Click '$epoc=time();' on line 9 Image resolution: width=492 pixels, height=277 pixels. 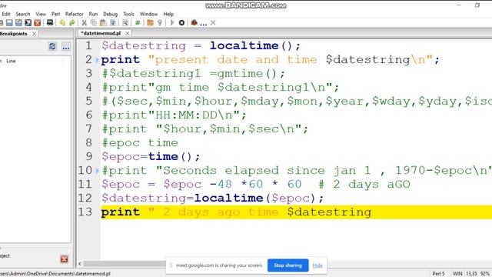click(x=151, y=156)
